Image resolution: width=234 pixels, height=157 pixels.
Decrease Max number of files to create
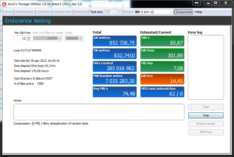tap(60, 40)
